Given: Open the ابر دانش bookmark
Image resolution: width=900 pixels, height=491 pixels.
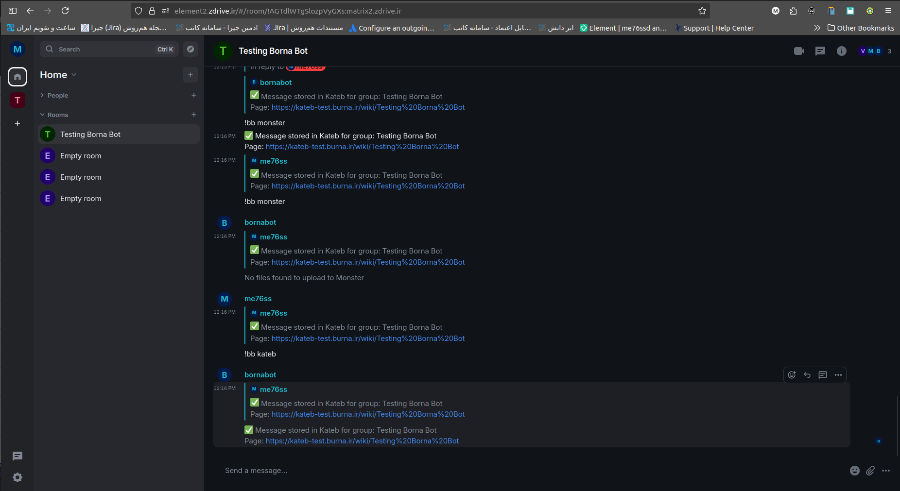Looking at the screenshot, I should [556, 28].
